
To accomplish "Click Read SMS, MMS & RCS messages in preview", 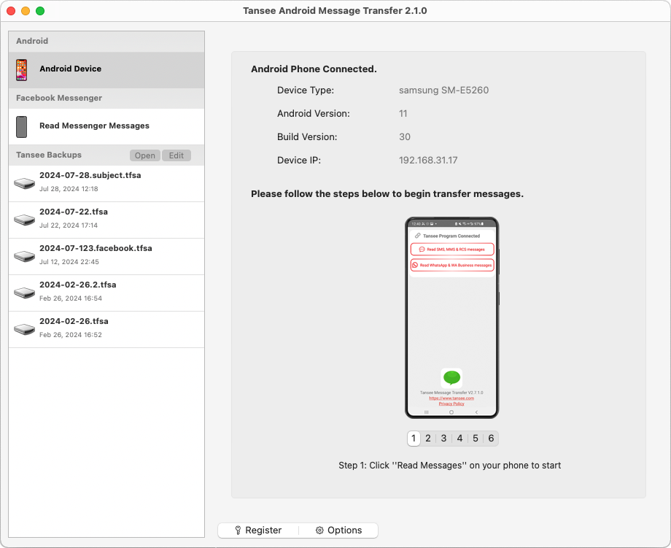I will [x=452, y=249].
